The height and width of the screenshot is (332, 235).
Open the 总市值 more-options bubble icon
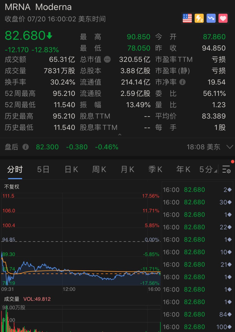point(107,60)
